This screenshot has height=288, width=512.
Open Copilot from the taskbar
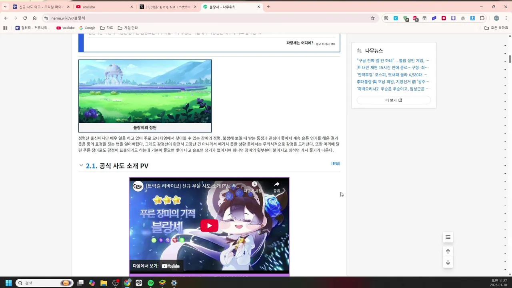[x=92, y=283]
